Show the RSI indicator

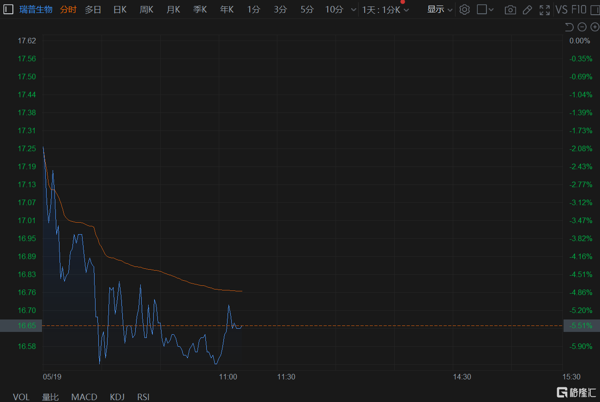point(144,397)
